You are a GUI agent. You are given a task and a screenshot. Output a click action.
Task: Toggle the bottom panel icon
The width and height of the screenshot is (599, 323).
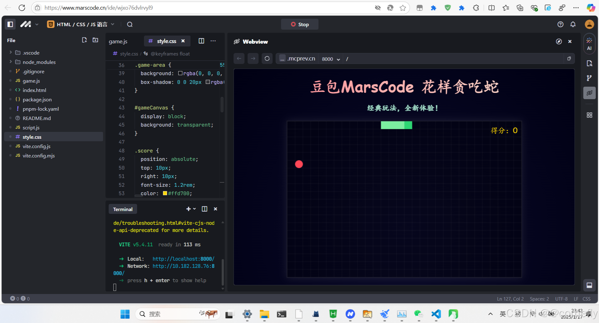[589, 285]
